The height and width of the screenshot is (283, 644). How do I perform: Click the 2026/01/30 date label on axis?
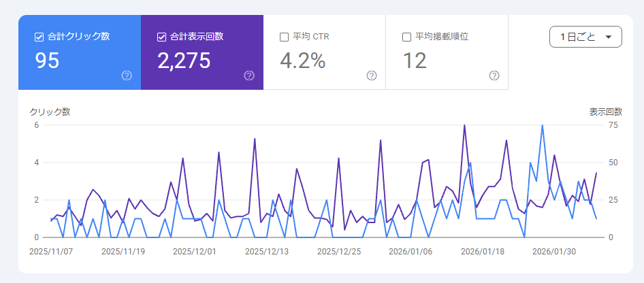click(553, 250)
